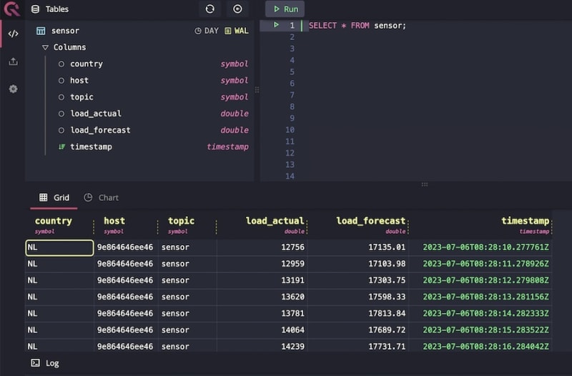Click the Tables database icon

tap(35, 9)
